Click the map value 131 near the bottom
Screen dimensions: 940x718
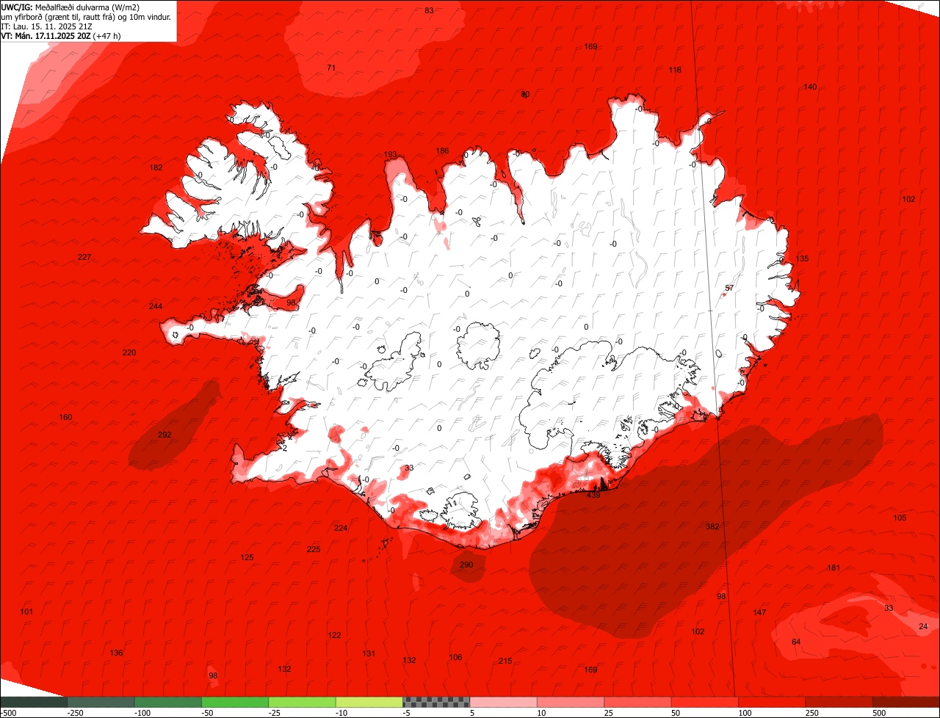point(369,654)
